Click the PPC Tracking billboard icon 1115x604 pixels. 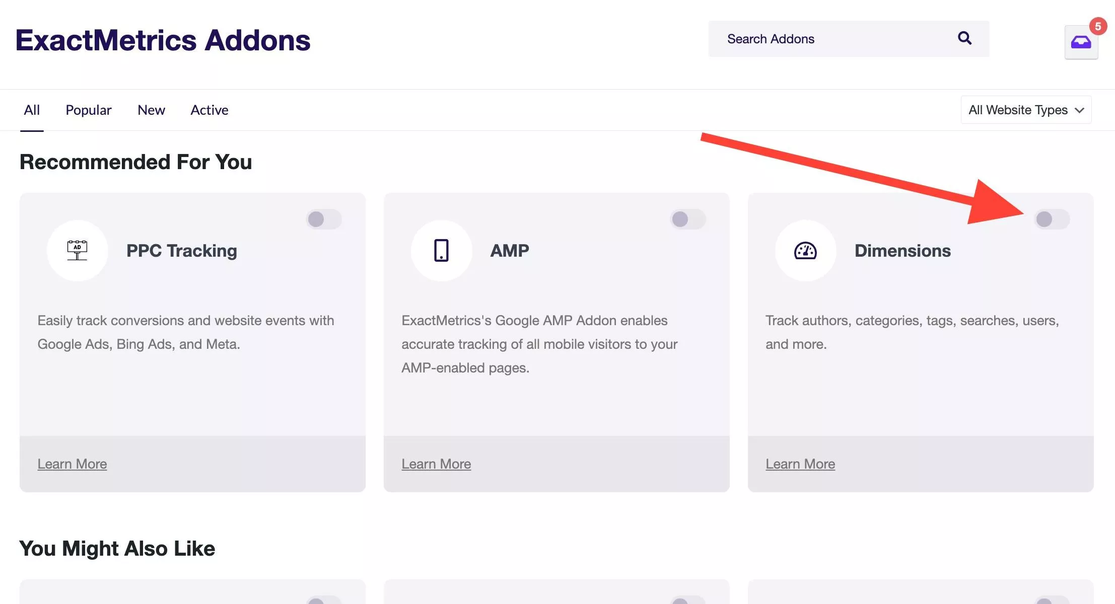click(77, 250)
